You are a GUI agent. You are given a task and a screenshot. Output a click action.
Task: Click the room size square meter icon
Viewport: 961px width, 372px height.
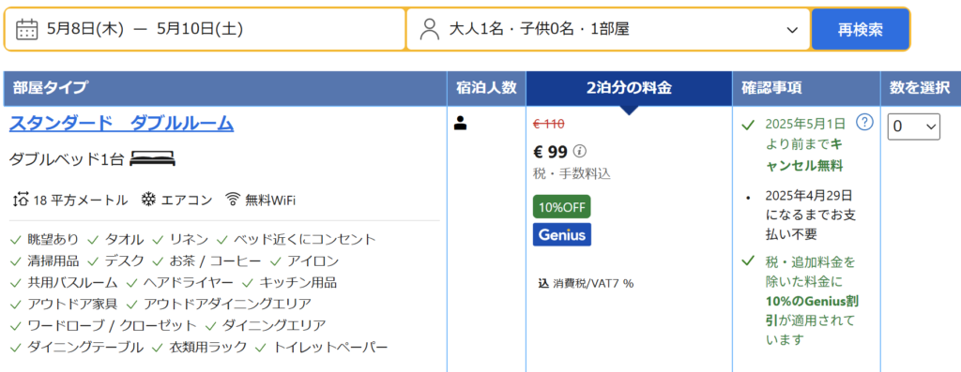click(21, 200)
